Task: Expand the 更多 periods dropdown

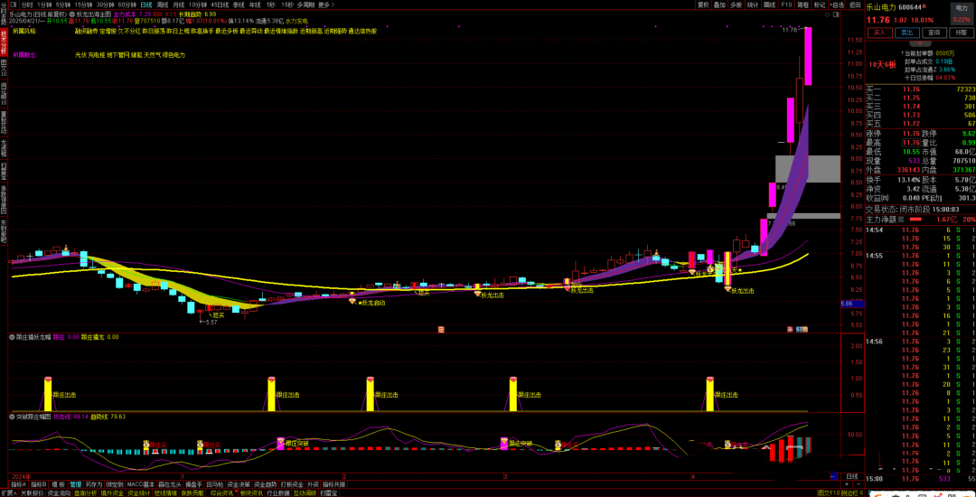Action: [325, 5]
